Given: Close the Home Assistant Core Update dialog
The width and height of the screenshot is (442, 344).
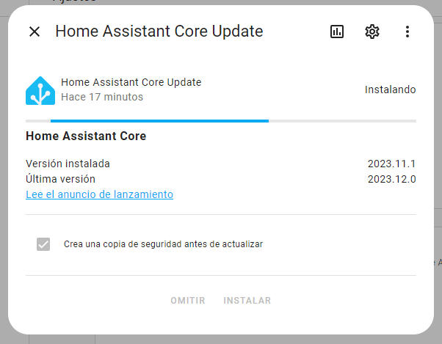Looking at the screenshot, I should 35,32.
